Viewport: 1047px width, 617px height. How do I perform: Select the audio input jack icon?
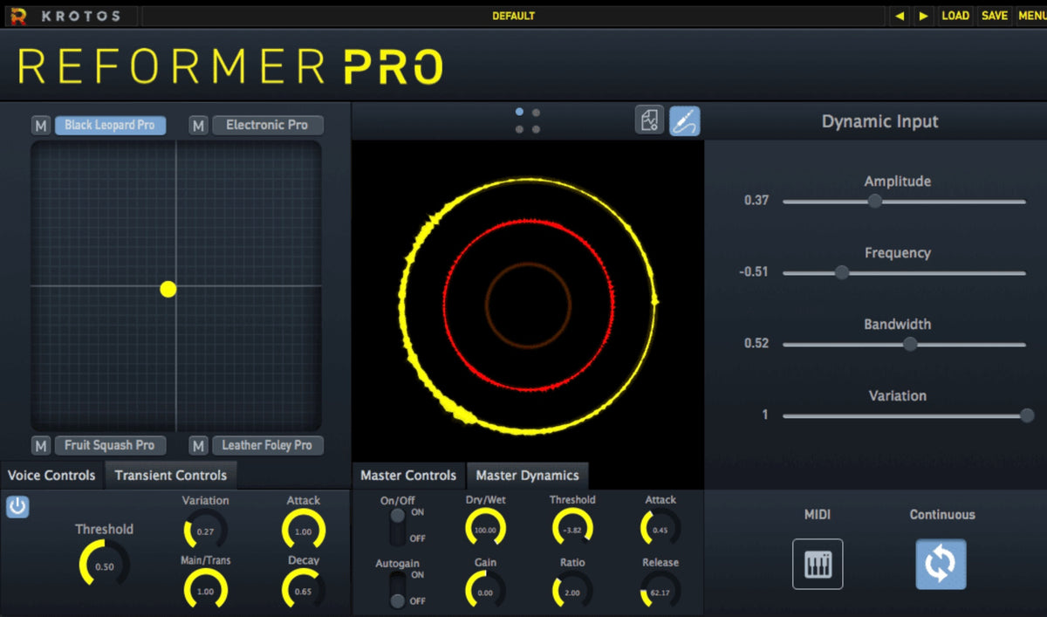click(x=686, y=120)
